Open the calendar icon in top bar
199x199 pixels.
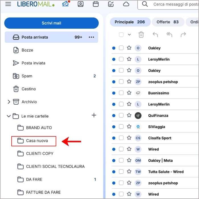(x=96, y=4)
